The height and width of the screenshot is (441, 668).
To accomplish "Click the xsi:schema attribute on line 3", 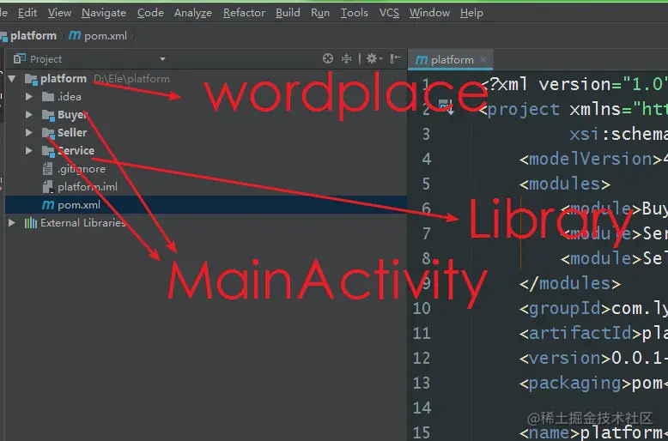I will (618, 134).
